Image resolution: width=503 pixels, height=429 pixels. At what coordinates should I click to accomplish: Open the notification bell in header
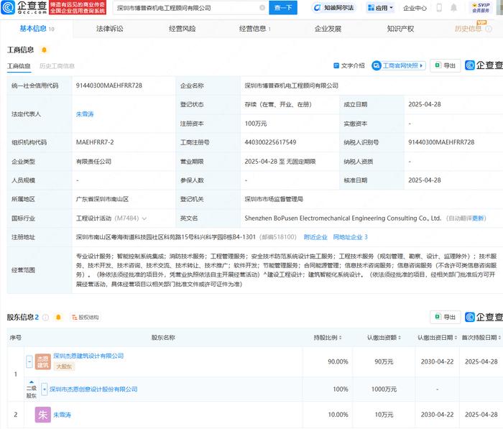click(x=453, y=7)
